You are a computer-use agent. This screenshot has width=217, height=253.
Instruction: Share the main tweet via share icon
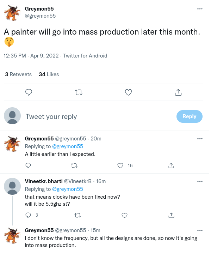tap(178, 92)
